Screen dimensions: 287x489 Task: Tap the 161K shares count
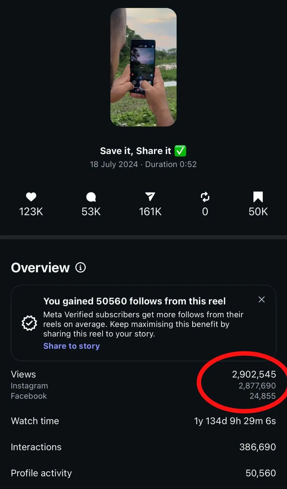pos(150,211)
